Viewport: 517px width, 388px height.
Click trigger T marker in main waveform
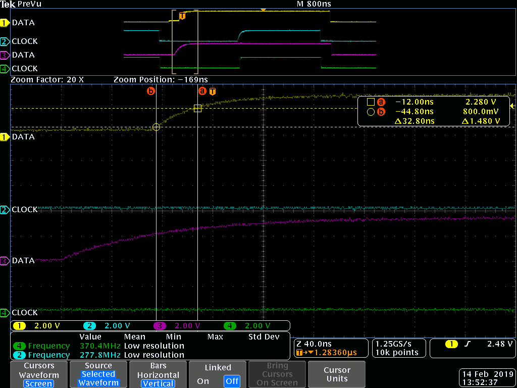213,91
